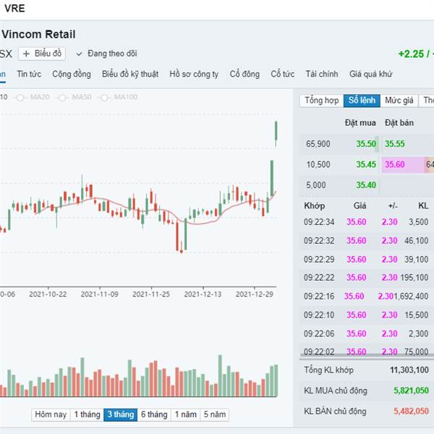Click the KL BÁN chủ động value 5,482,050
The width and height of the screenshot is (434, 434).
tap(411, 411)
